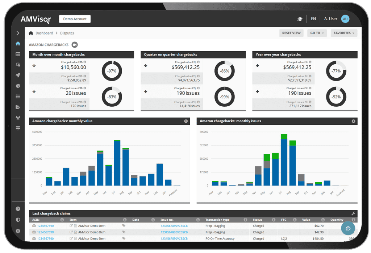Click the July bar in monthly value chart
The width and height of the screenshot is (371, 253).
coord(117,163)
